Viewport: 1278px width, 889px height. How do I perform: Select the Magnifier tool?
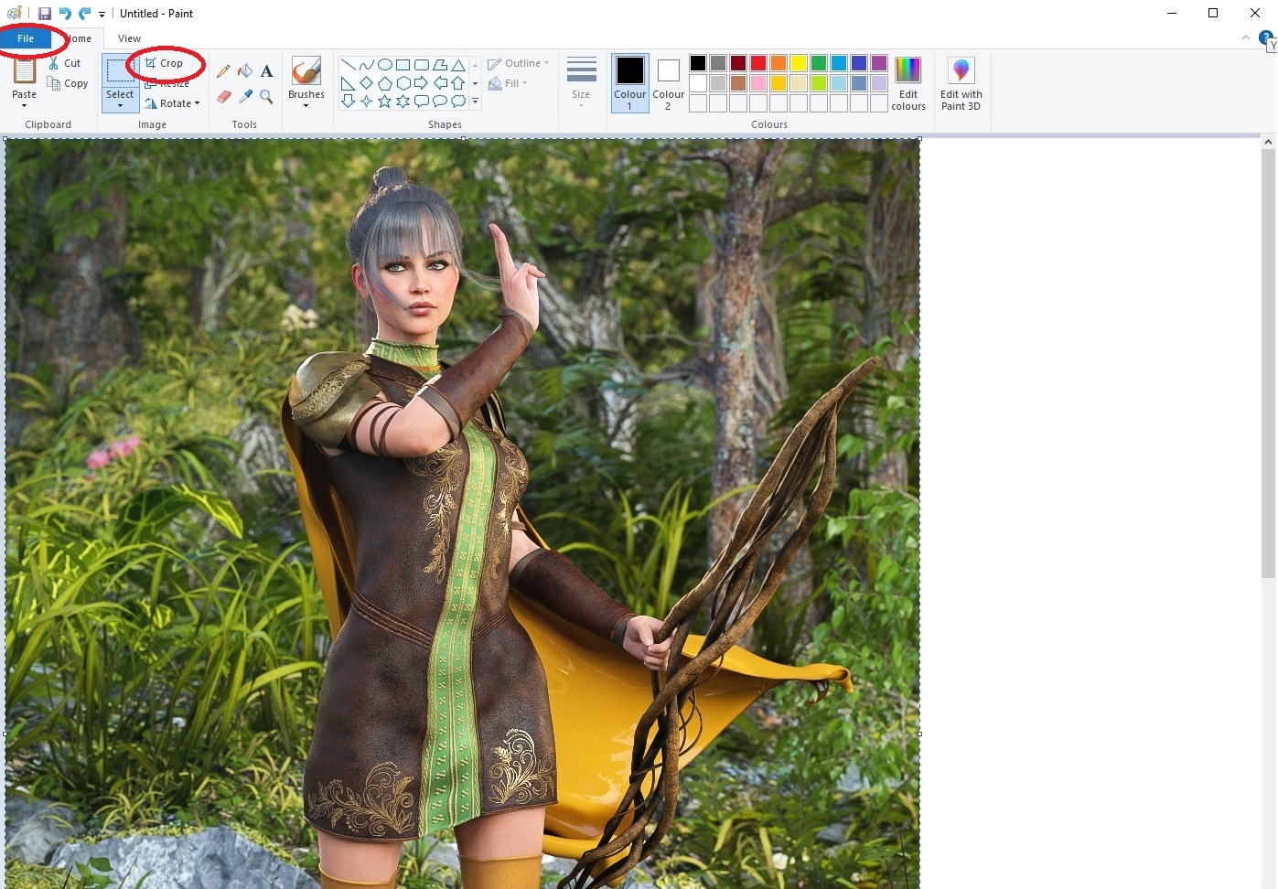266,96
